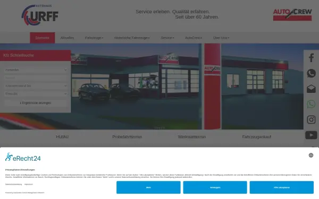Click the Probefahrttermin link
The height and width of the screenshot is (199, 319).
tap(127, 137)
